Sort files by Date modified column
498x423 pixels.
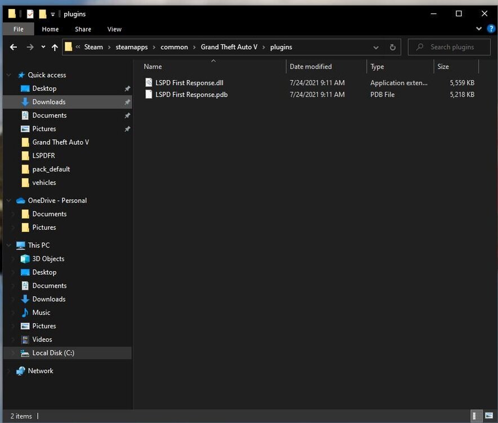coord(310,67)
